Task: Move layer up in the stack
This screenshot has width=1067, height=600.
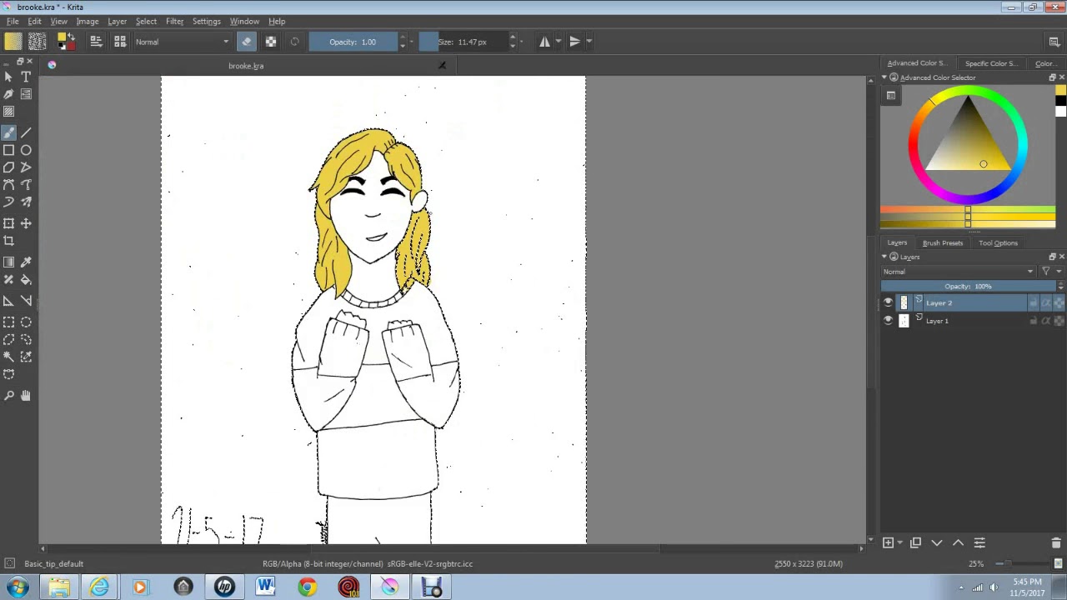Action: pyautogui.click(x=958, y=543)
